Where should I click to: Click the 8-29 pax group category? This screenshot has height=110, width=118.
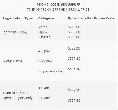pyautogui.click(x=45, y=61)
